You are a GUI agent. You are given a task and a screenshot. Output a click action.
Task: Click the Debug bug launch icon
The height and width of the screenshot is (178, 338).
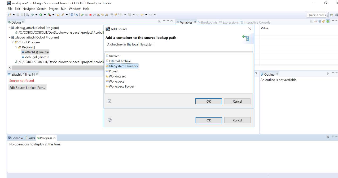32,15
